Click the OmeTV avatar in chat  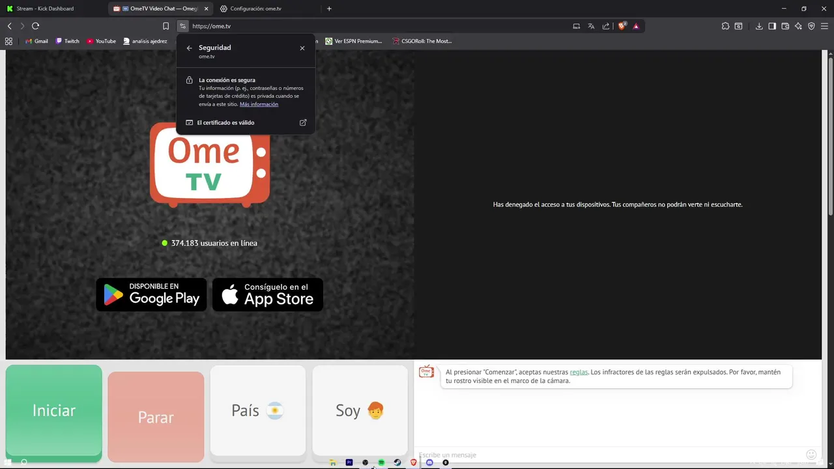[x=426, y=371]
